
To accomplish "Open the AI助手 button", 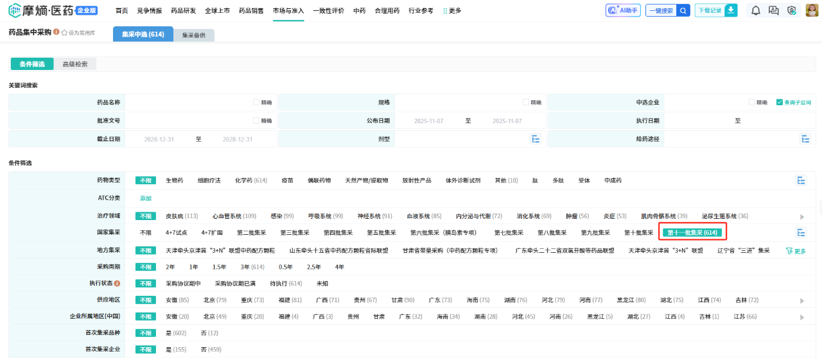I will coord(623,10).
